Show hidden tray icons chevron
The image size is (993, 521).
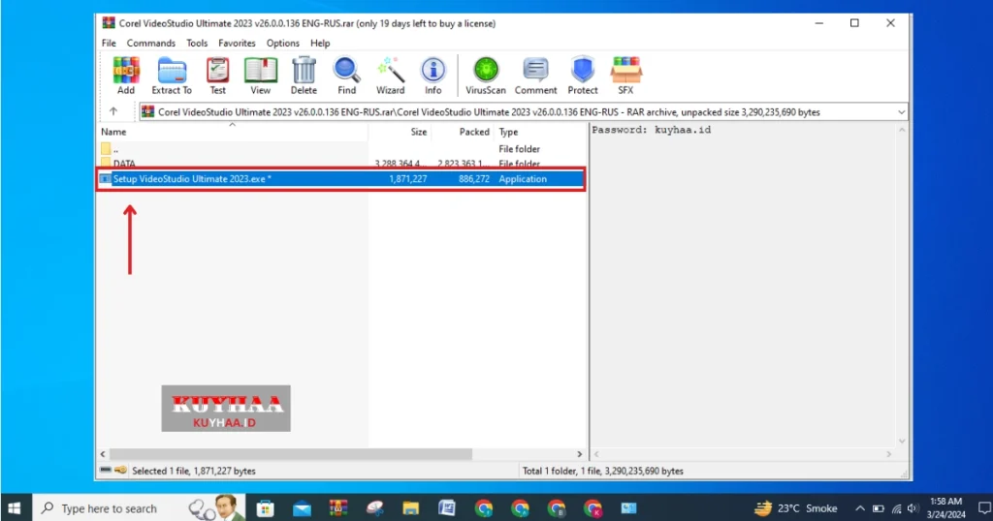(x=859, y=507)
